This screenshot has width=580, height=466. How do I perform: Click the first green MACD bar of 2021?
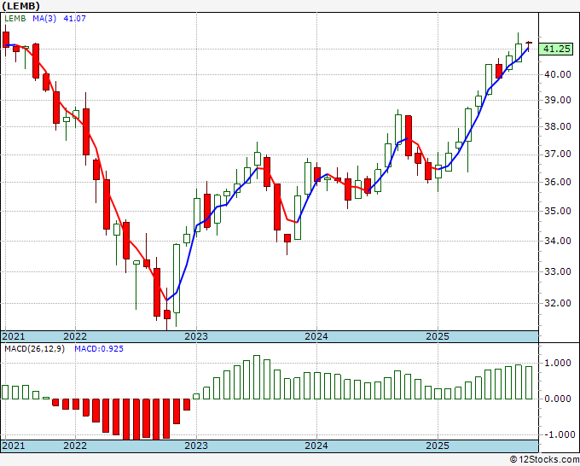[x=5, y=393]
